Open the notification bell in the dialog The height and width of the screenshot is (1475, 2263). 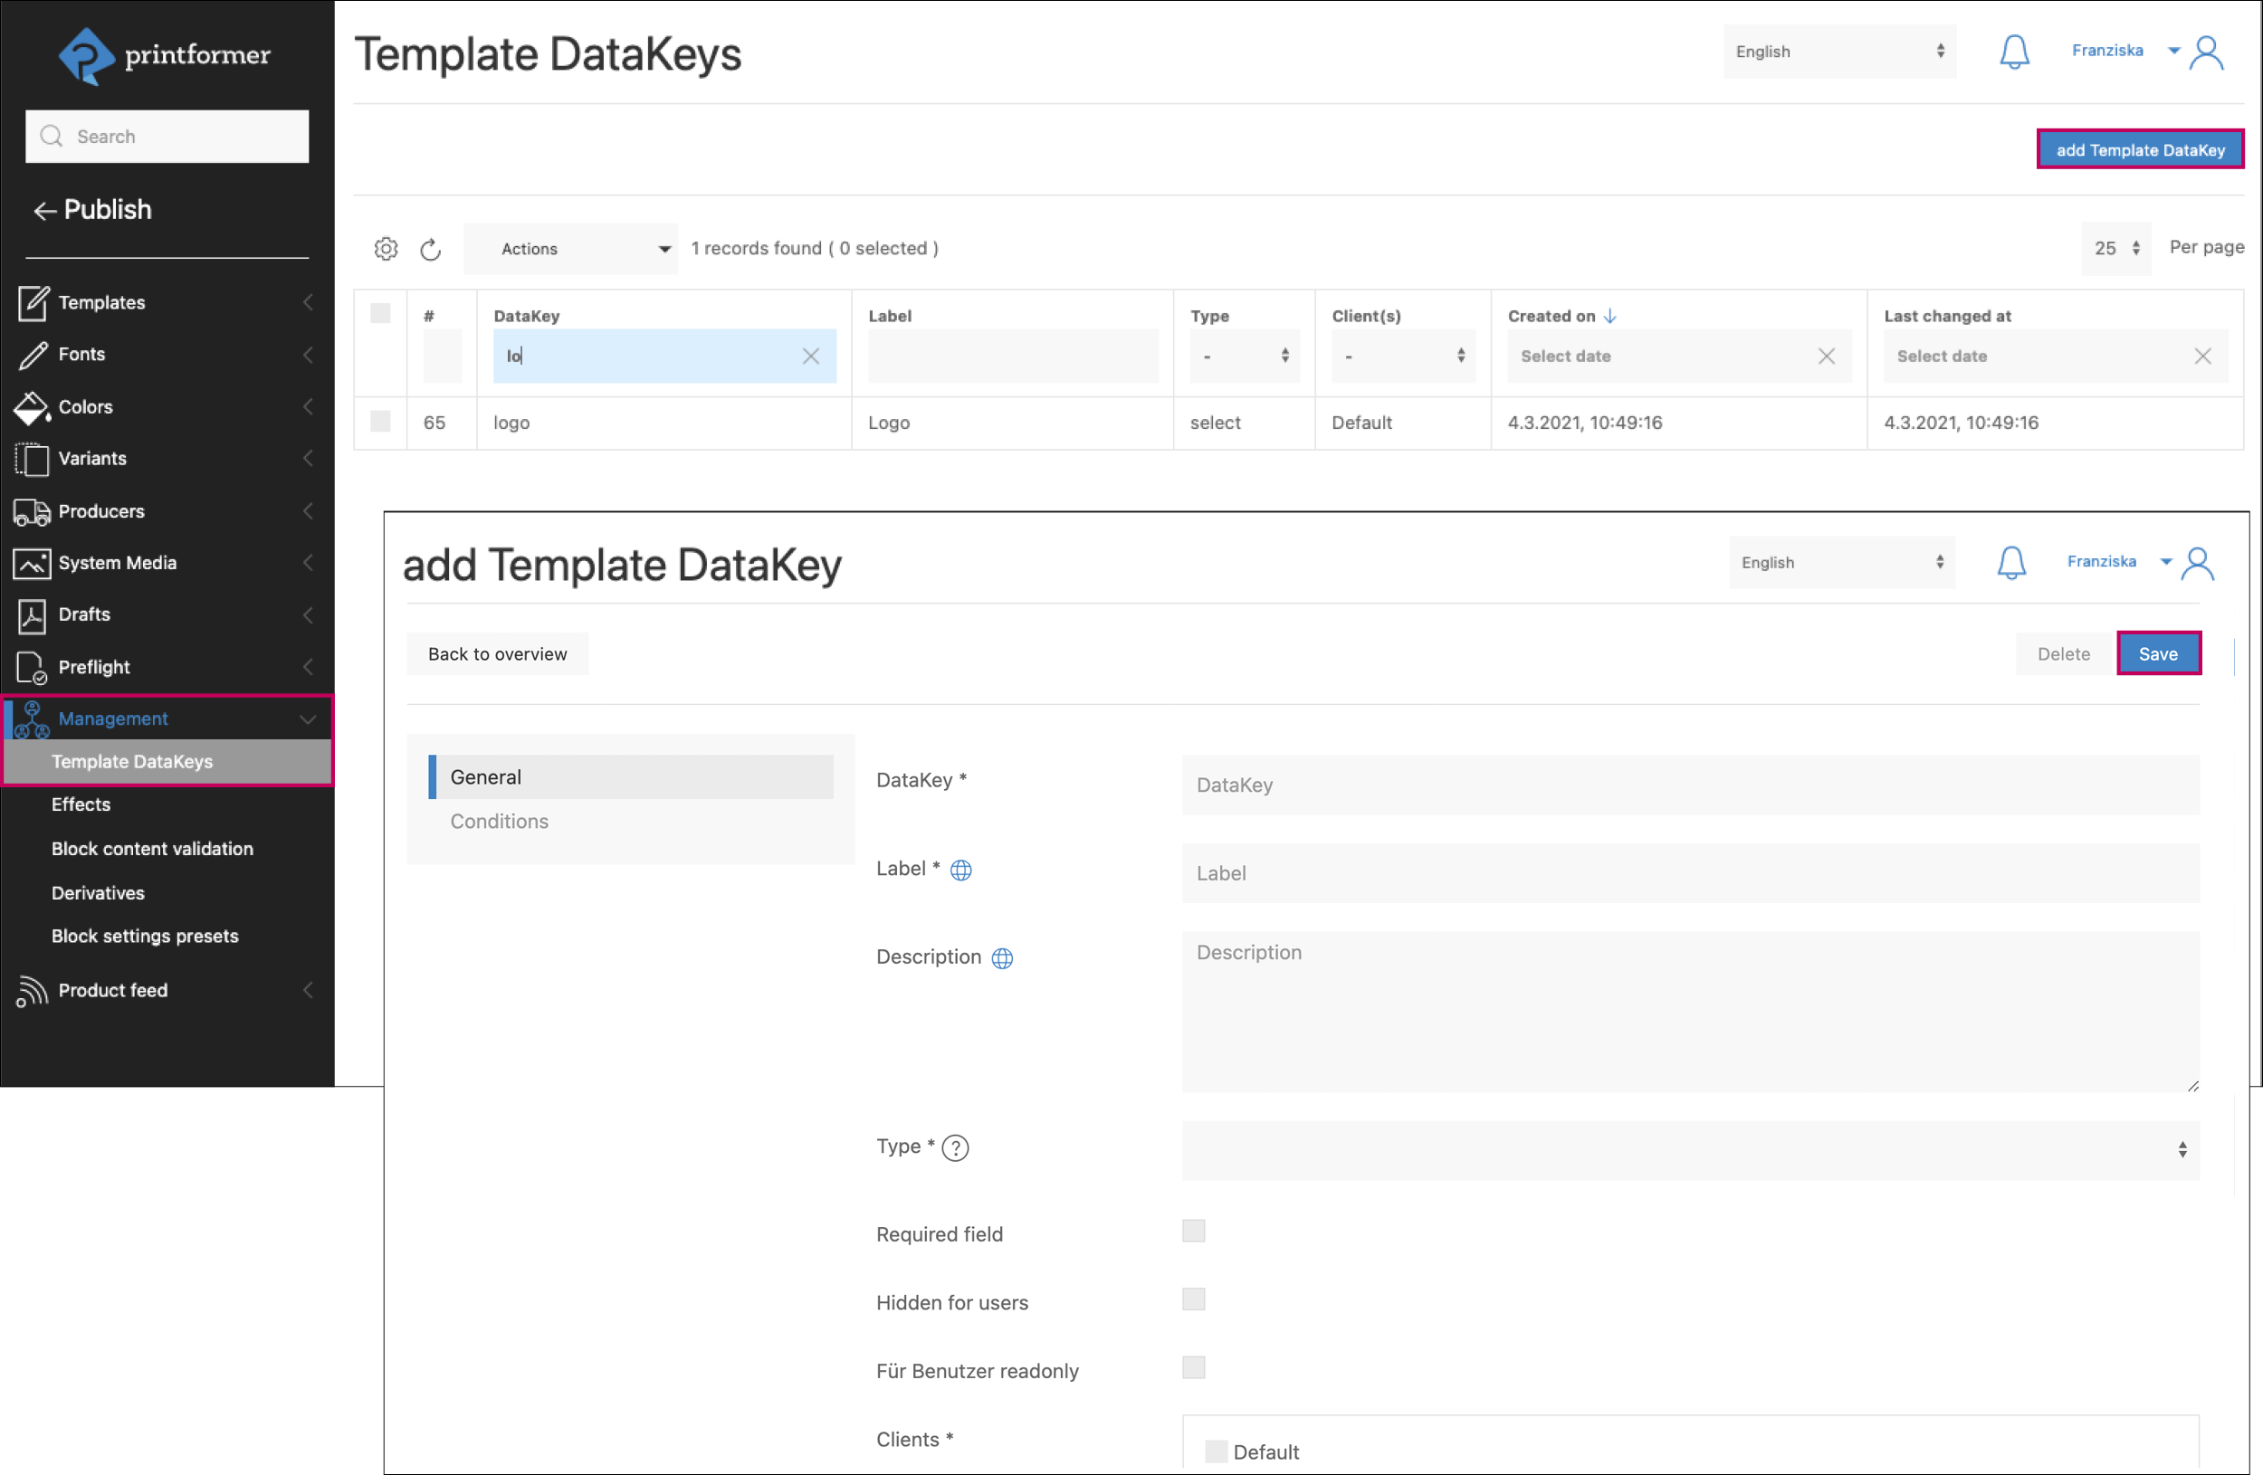(x=2012, y=562)
